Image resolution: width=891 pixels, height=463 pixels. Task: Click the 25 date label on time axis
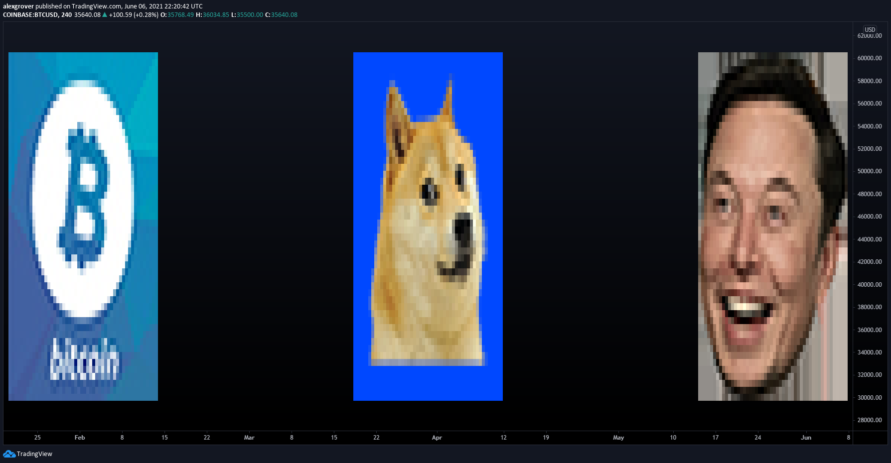[x=37, y=438]
